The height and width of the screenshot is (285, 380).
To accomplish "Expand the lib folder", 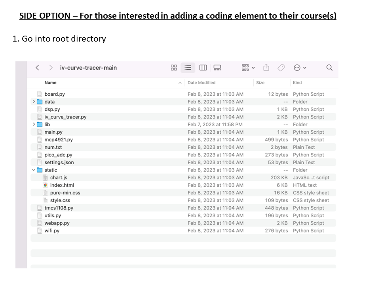I will coord(34,124).
